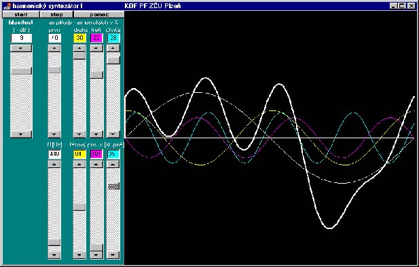Select the magenta third harmonic phase field
This screenshot has width=419, height=267.
[96, 154]
